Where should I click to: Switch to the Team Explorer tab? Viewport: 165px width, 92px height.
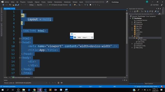pyautogui.click(x=149, y=84)
